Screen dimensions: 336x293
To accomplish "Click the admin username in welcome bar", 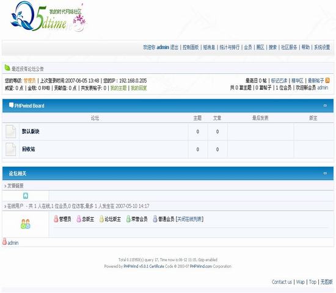I will click(x=163, y=47).
